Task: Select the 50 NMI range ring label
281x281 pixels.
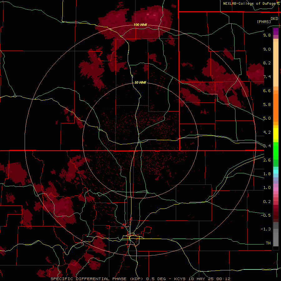Action: click(140, 82)
